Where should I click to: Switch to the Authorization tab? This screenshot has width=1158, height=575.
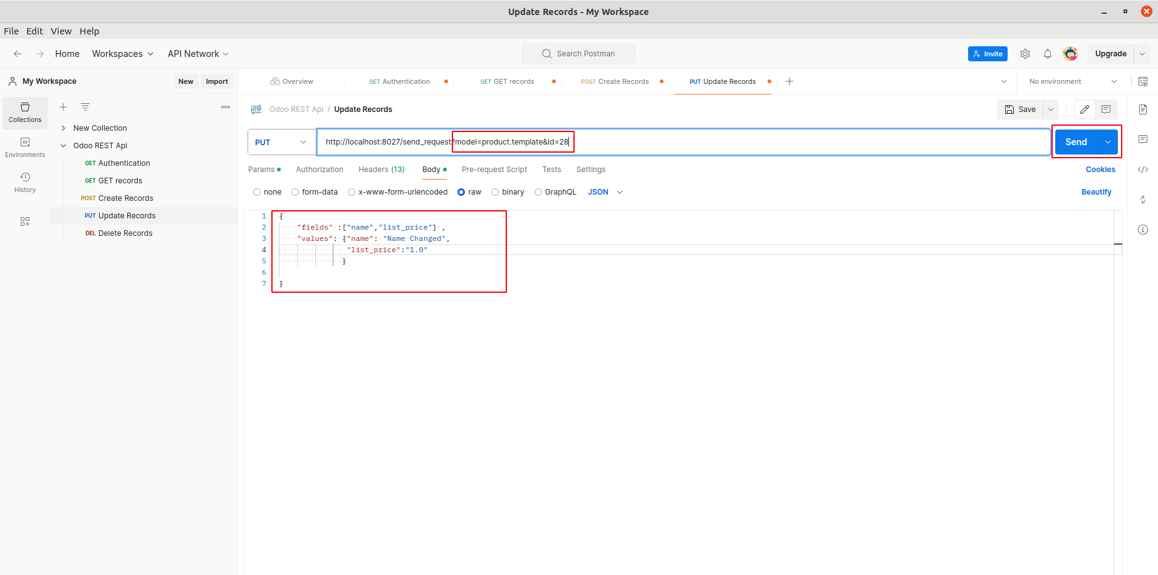320,170
